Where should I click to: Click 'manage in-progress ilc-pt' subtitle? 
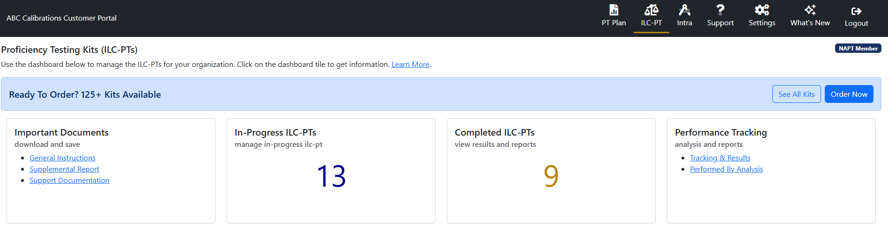coord(279,144)
